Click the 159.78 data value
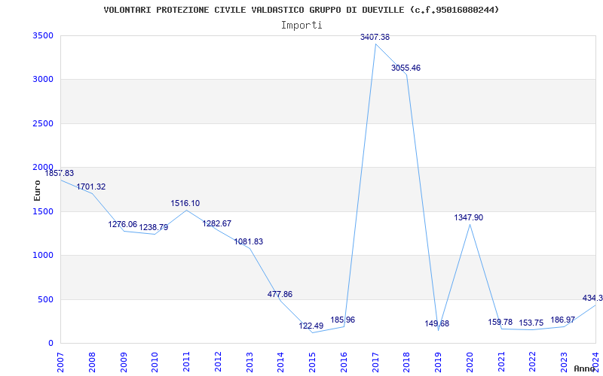This screenshot has height=376, width=603. (500, 323)
